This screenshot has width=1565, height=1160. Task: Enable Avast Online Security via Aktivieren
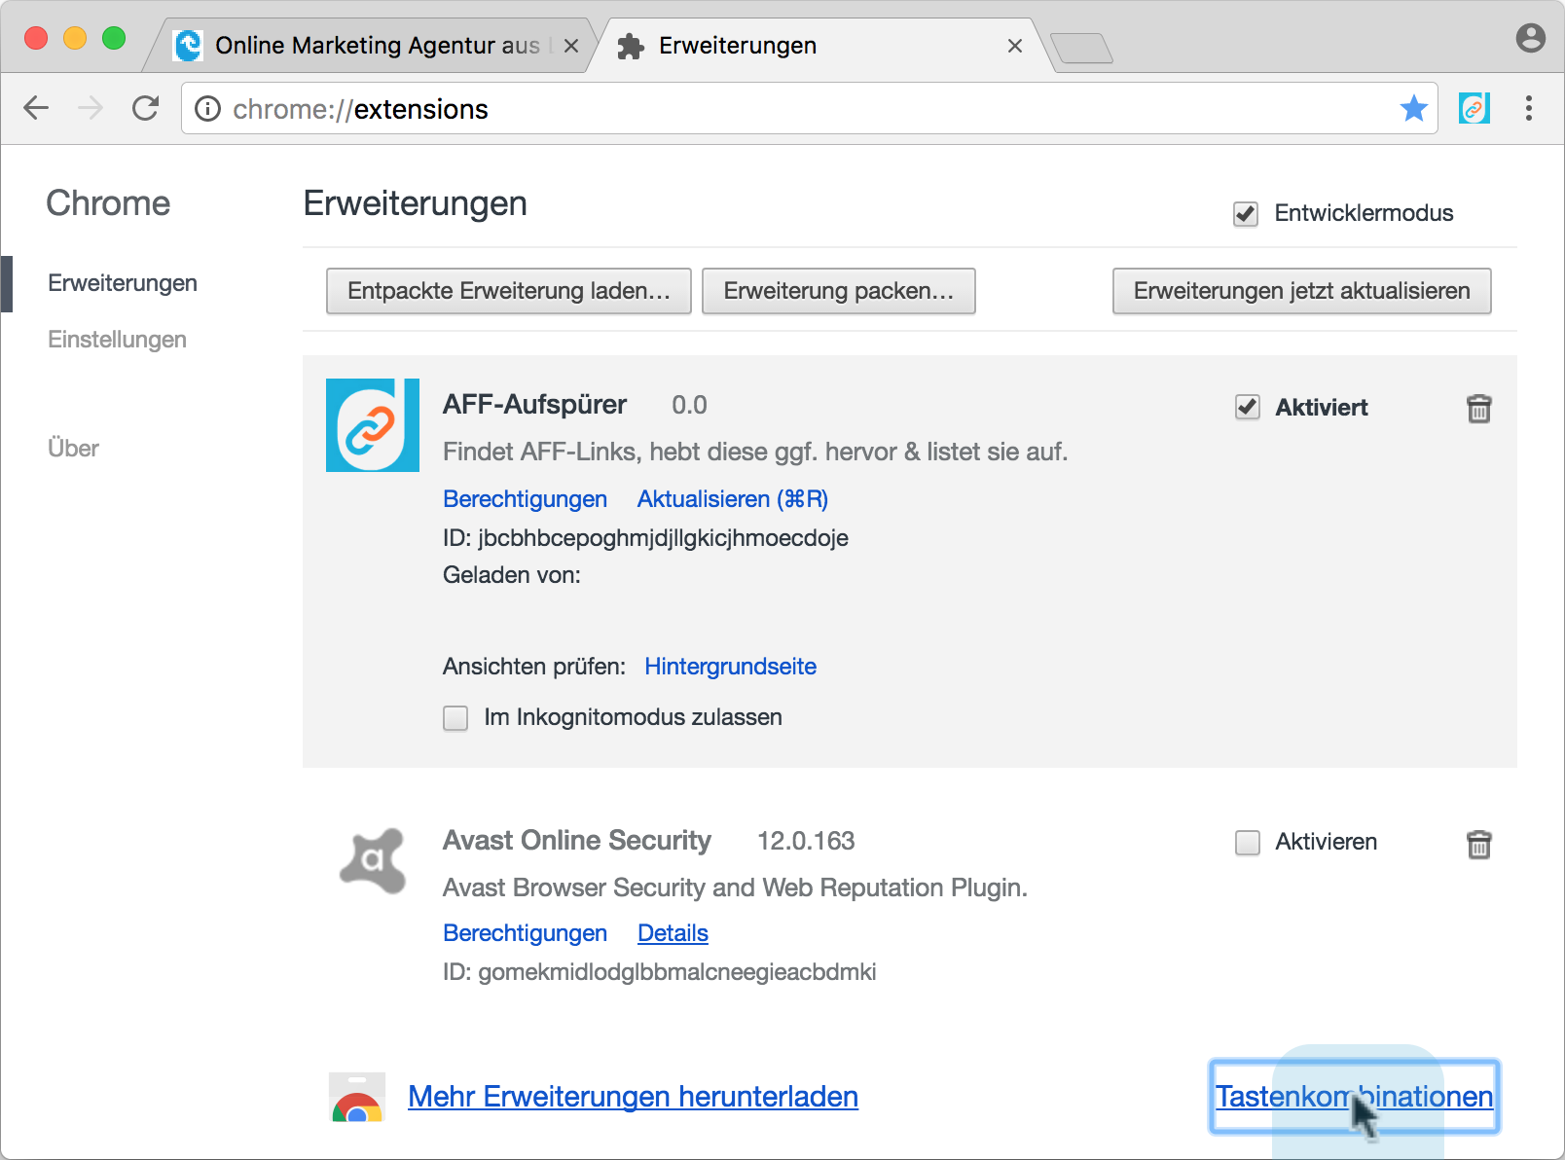(1248, 843)
